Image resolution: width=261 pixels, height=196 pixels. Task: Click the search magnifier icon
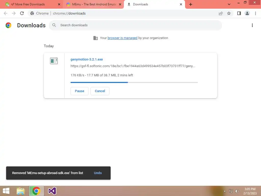point(54,25)
